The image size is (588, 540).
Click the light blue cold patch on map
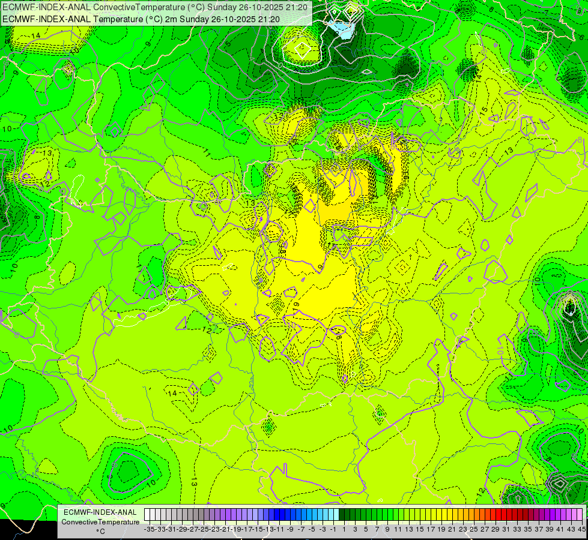(x=342, y=30)
